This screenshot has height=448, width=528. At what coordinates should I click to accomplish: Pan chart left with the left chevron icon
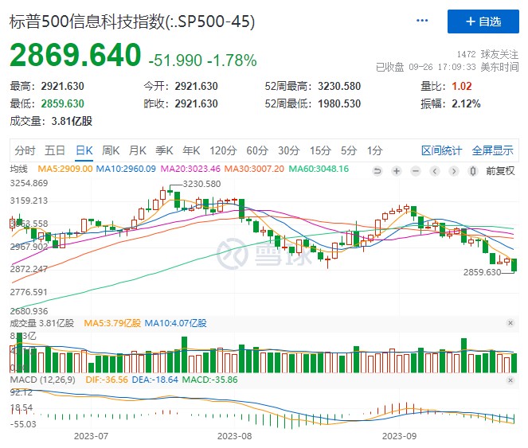434,171
